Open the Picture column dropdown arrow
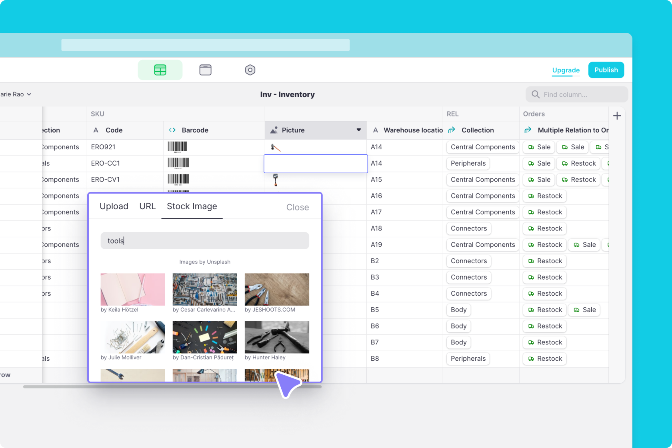This screenshot has width=672, height=448. (x=358, y=130)
